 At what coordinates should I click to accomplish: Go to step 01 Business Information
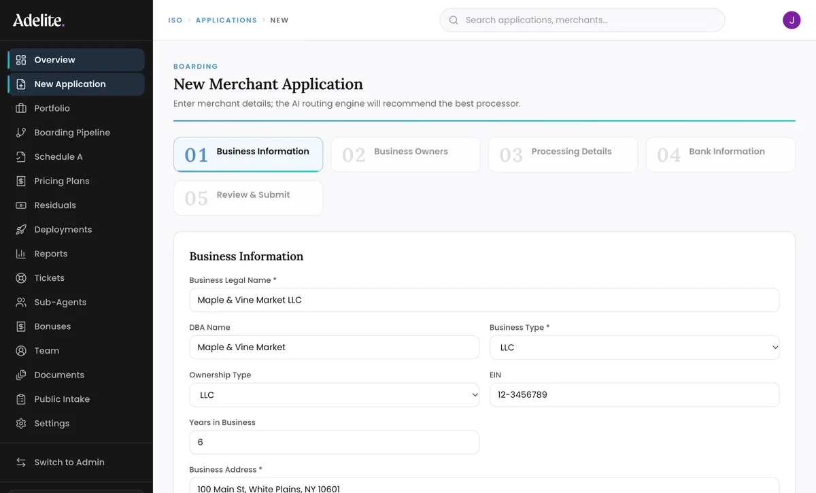click(248, 154)
